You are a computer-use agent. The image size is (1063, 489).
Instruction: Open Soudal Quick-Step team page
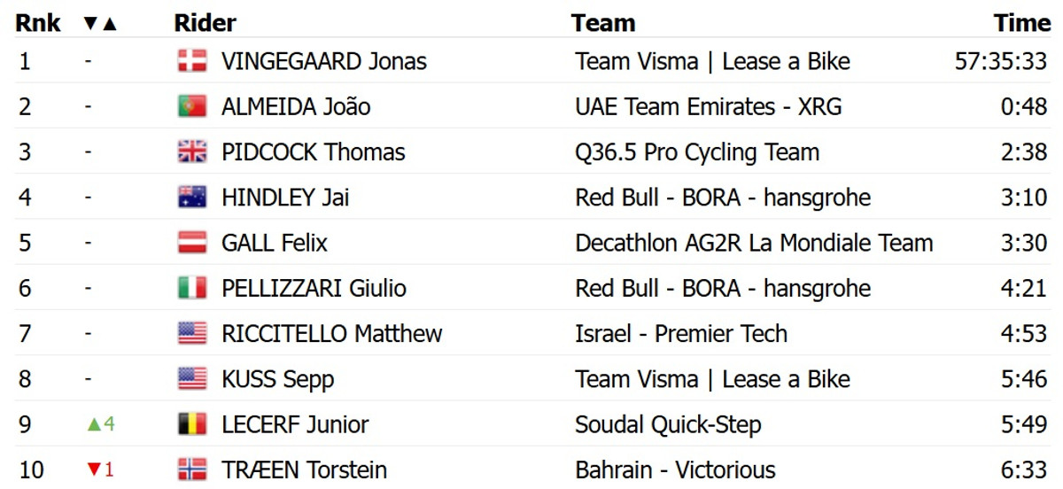(667, 424)
